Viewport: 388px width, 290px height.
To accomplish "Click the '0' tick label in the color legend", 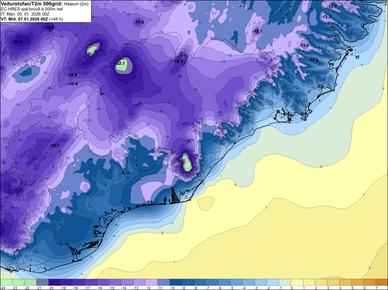I will pos(292,288).
